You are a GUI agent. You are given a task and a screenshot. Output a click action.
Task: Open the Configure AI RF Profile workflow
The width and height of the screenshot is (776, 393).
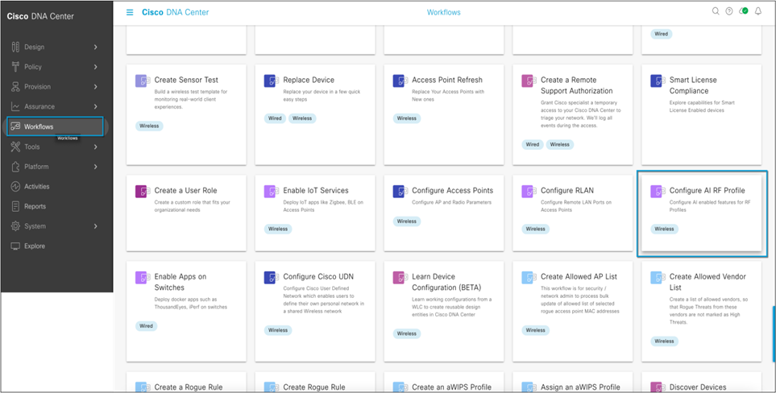[701, 213]
